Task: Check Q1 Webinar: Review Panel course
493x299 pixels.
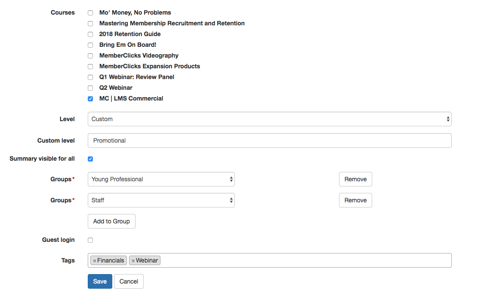Action: click(90, 77)
